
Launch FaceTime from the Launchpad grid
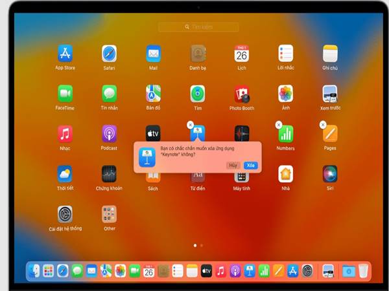coord(65,94)
